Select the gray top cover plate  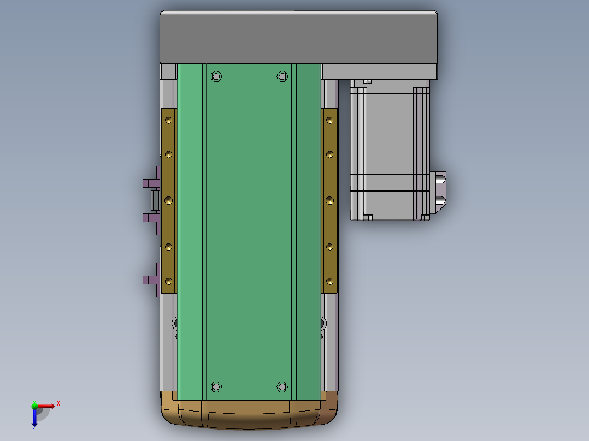point(298,37)
